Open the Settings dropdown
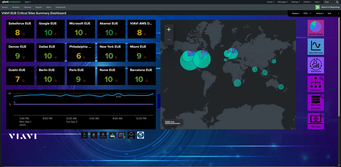The height and width of the screenshot is (167, 341). [296, 2]
